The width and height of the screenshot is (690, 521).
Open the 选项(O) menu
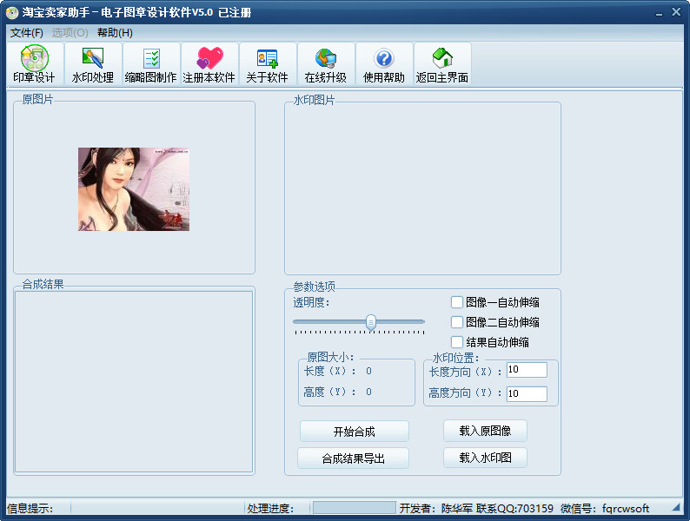coord(70,33)
